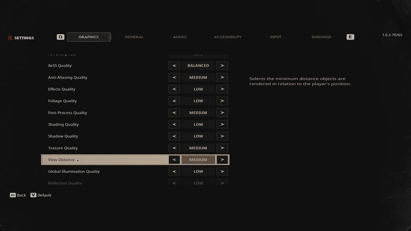Open the Accessibility tab

coord(228,37)
